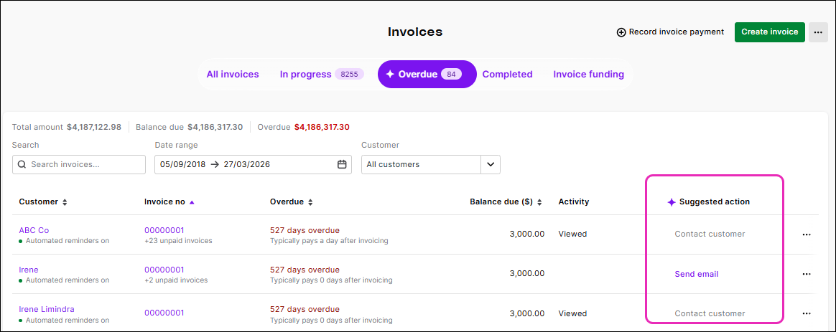Sort by Invoice no arrow
836x332 pixels.
192,202
